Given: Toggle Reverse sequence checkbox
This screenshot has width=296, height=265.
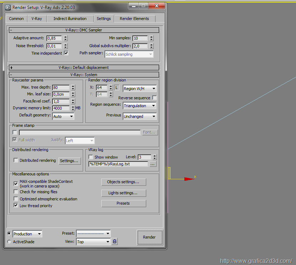Looking at the screenshot, I should pos(154,98).
